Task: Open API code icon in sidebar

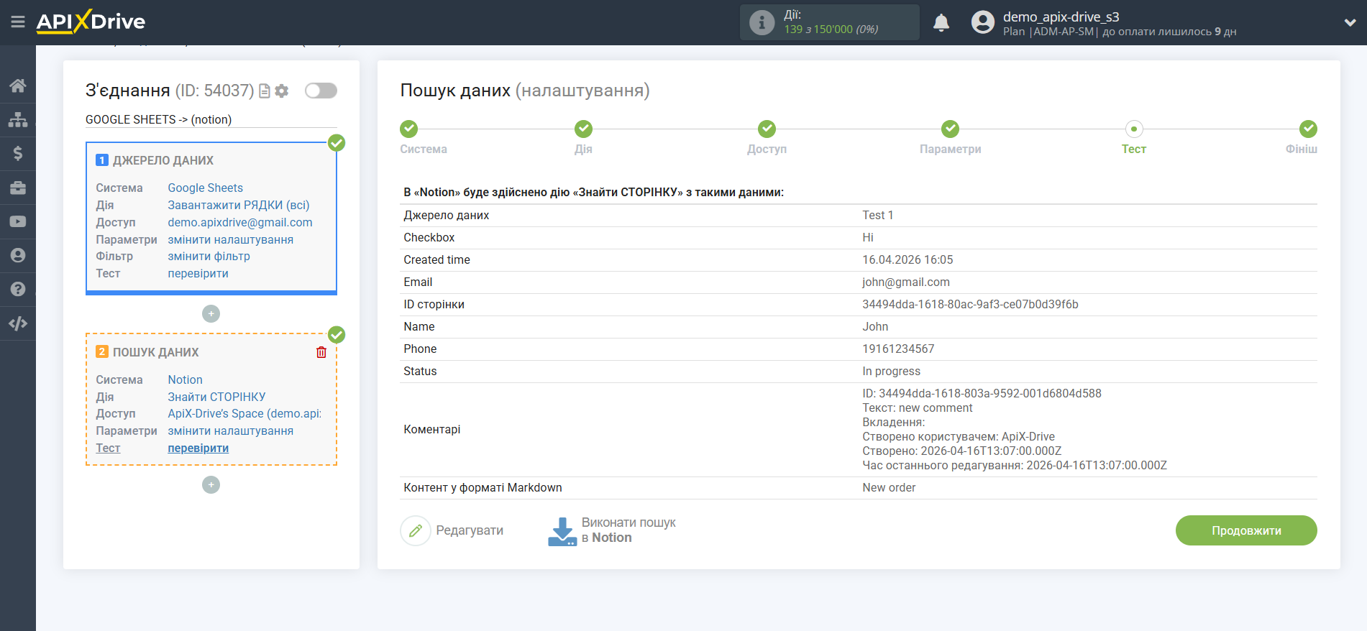Action: pyautogui.click(x=18, y=323)
